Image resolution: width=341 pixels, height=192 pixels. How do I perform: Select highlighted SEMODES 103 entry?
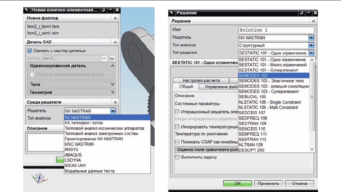coord(274,75)
